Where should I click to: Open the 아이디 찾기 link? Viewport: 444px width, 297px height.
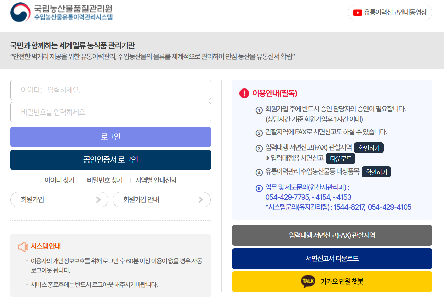59,180
